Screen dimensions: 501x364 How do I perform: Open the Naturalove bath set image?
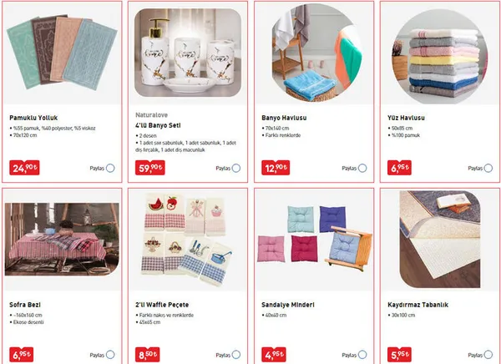[188, 53]
